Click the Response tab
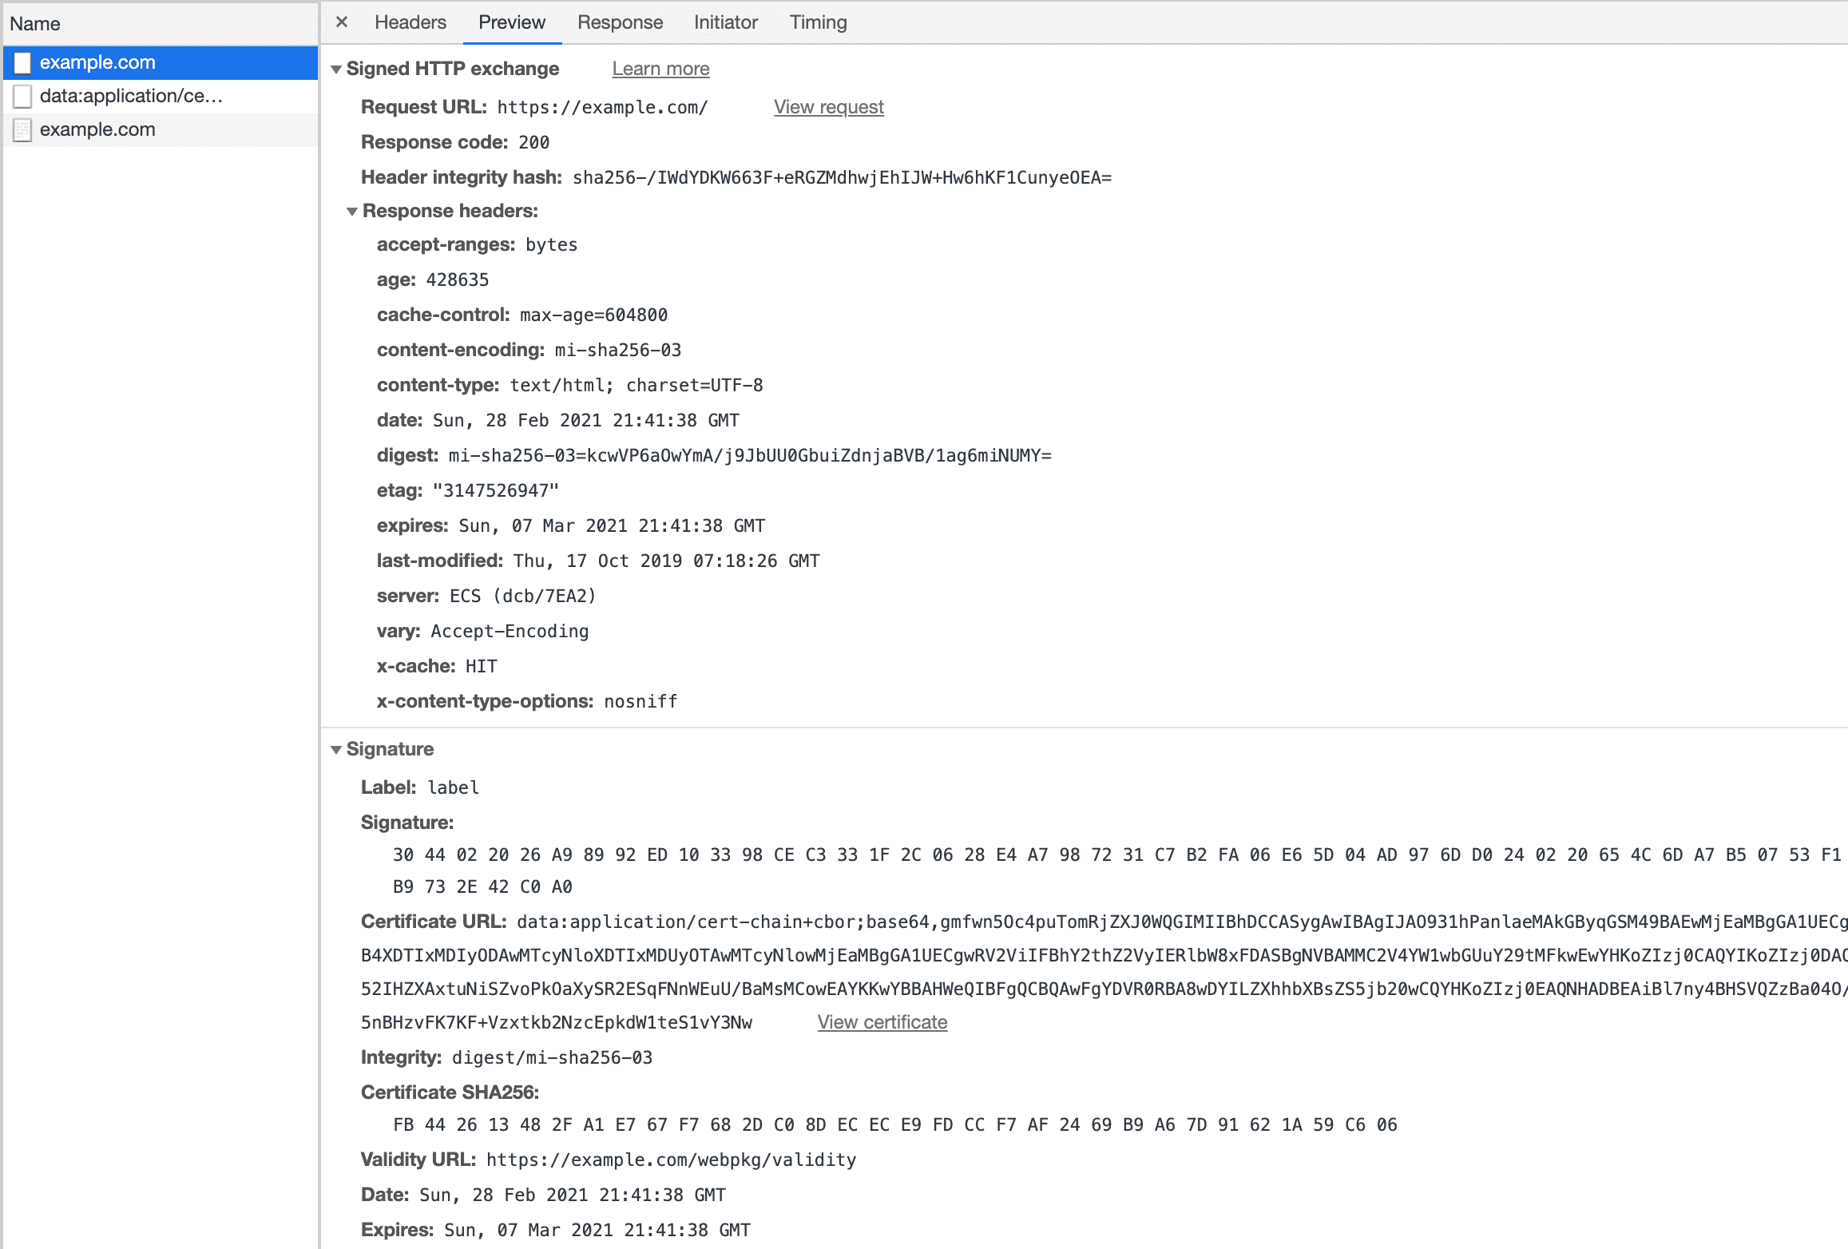This screenshot has height=1249, width=1848. click(617, 22)
